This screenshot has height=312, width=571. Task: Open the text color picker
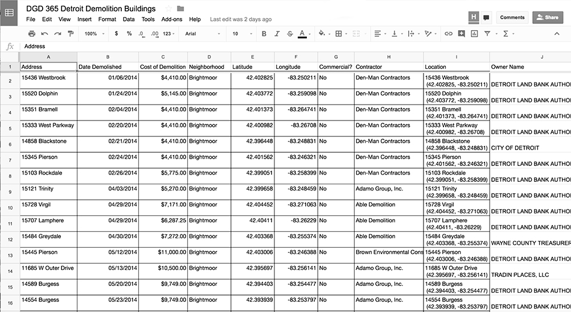304,34
